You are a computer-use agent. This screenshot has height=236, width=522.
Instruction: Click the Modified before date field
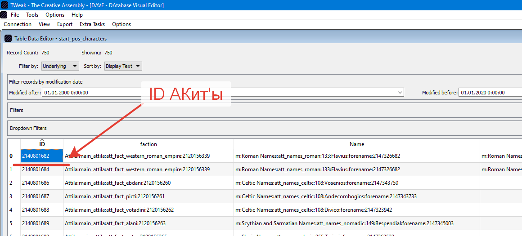[x=490, y=93]
